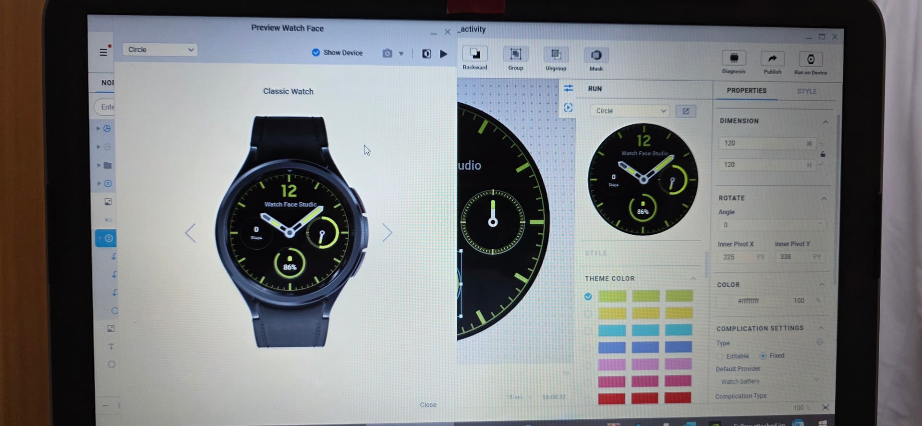Click the "Complication Type" label

[740, 396]
